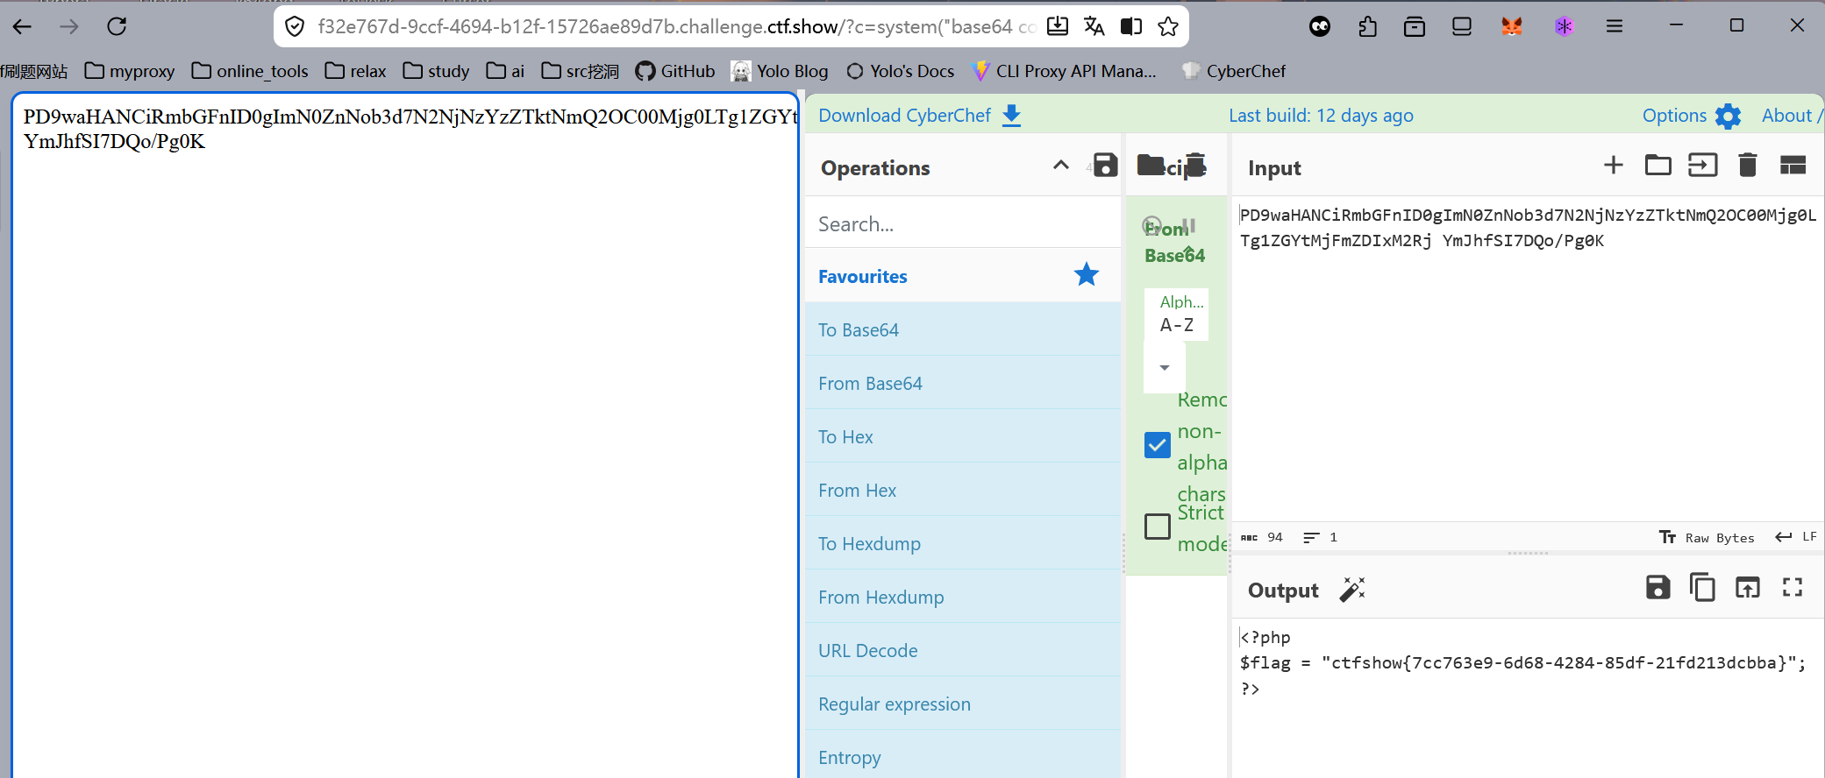Pause the From Base64 operation breakpoint
Screen dimensions: 1825x778
click(1189, 226)
